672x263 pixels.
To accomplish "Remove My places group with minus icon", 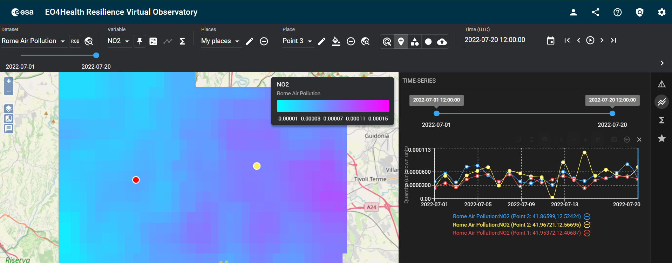I will click(264, 41).
